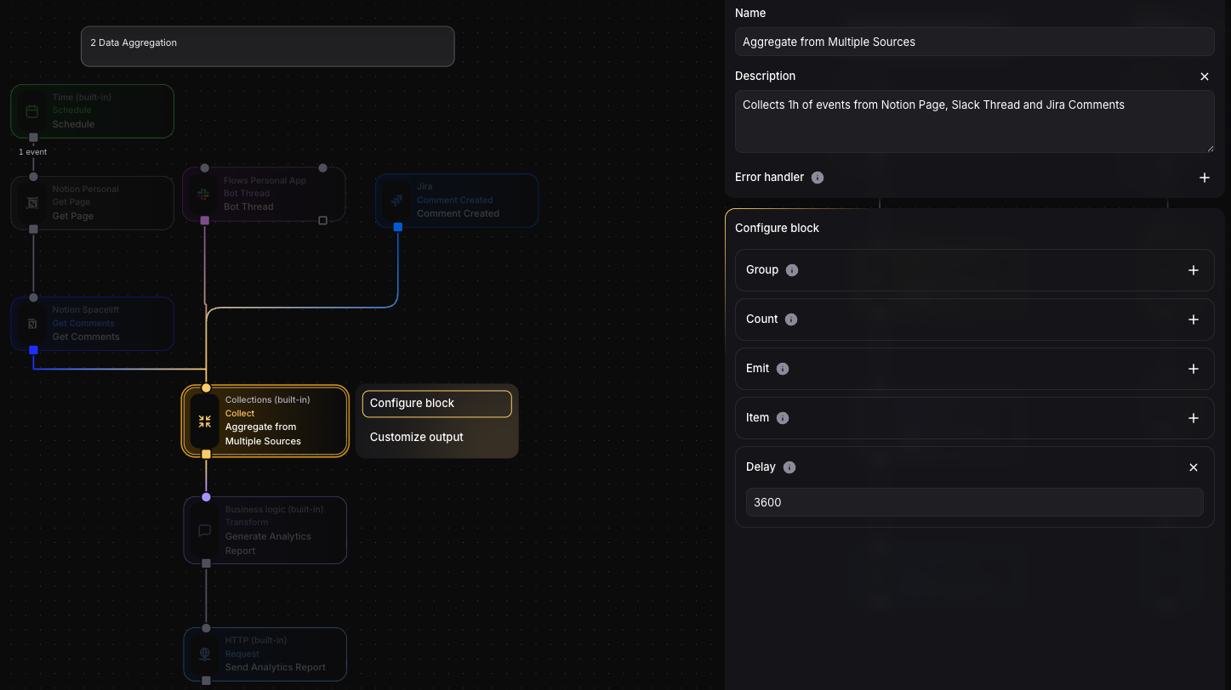Click the Schedule node calendar icon

(x=32, y=111)
